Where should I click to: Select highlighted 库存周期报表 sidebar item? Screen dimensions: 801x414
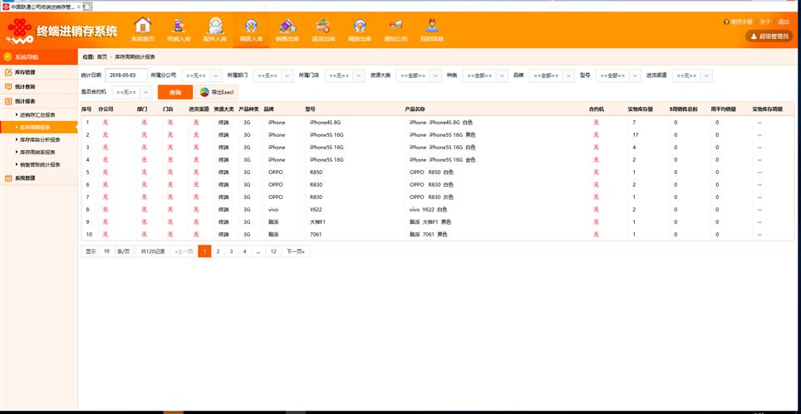39,128
